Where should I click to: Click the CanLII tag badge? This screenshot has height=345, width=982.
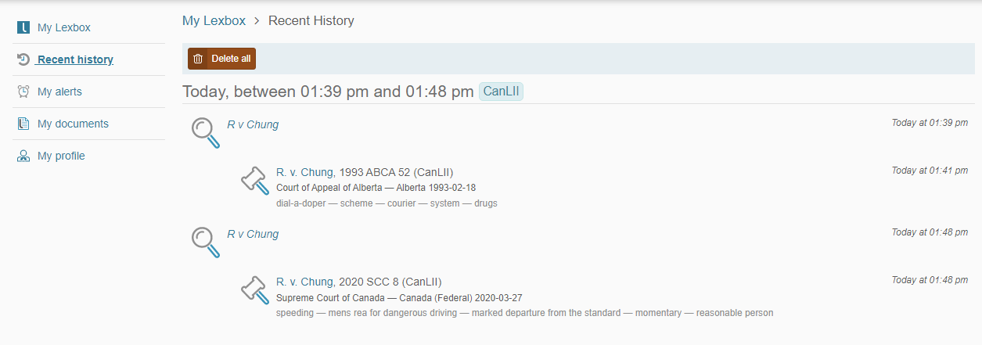(x=501, y=92)
